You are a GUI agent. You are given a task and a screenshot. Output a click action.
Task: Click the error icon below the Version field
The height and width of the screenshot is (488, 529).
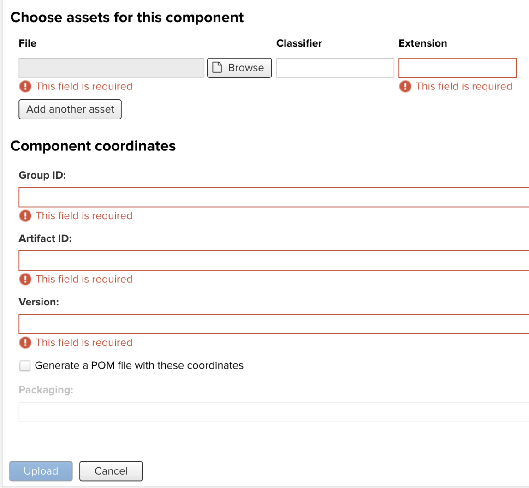click(x=25, y=342)
